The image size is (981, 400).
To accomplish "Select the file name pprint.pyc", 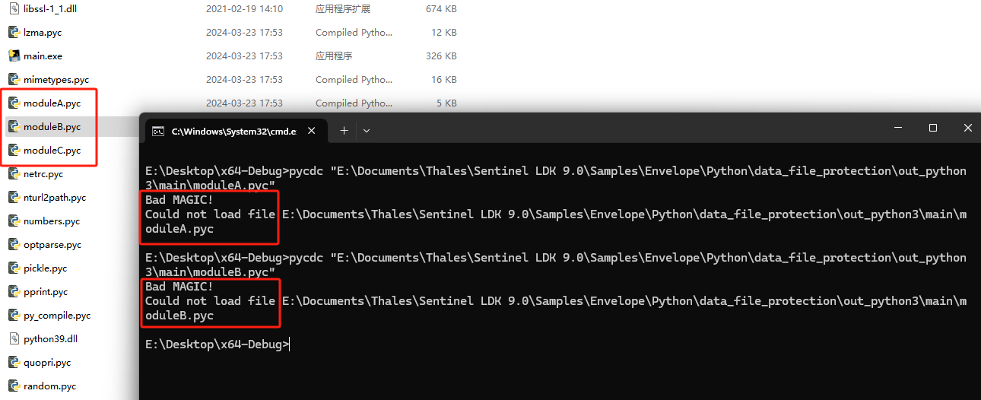I will (46, 292).
